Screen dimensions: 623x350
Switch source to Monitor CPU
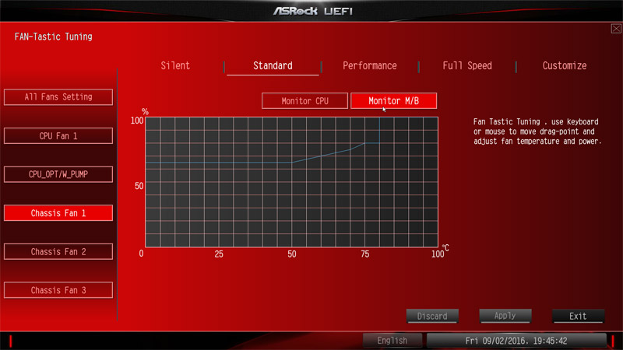(x=304, y=101)
